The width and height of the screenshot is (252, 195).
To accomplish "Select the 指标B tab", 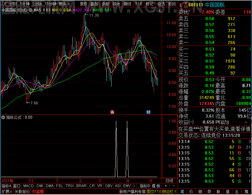I will pos(145,186).
